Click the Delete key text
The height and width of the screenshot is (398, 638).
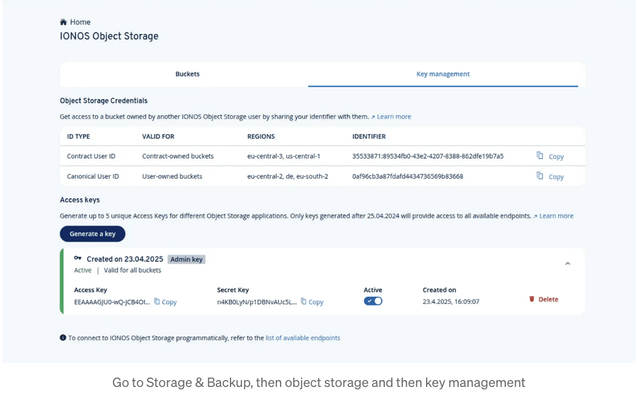pyautogui.click(x=548, y=299)
